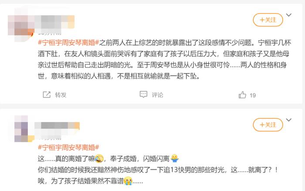Click the sobbing emoji after 不靠谱
This screenshot has width=305, height=191.
tap(128, 181)
